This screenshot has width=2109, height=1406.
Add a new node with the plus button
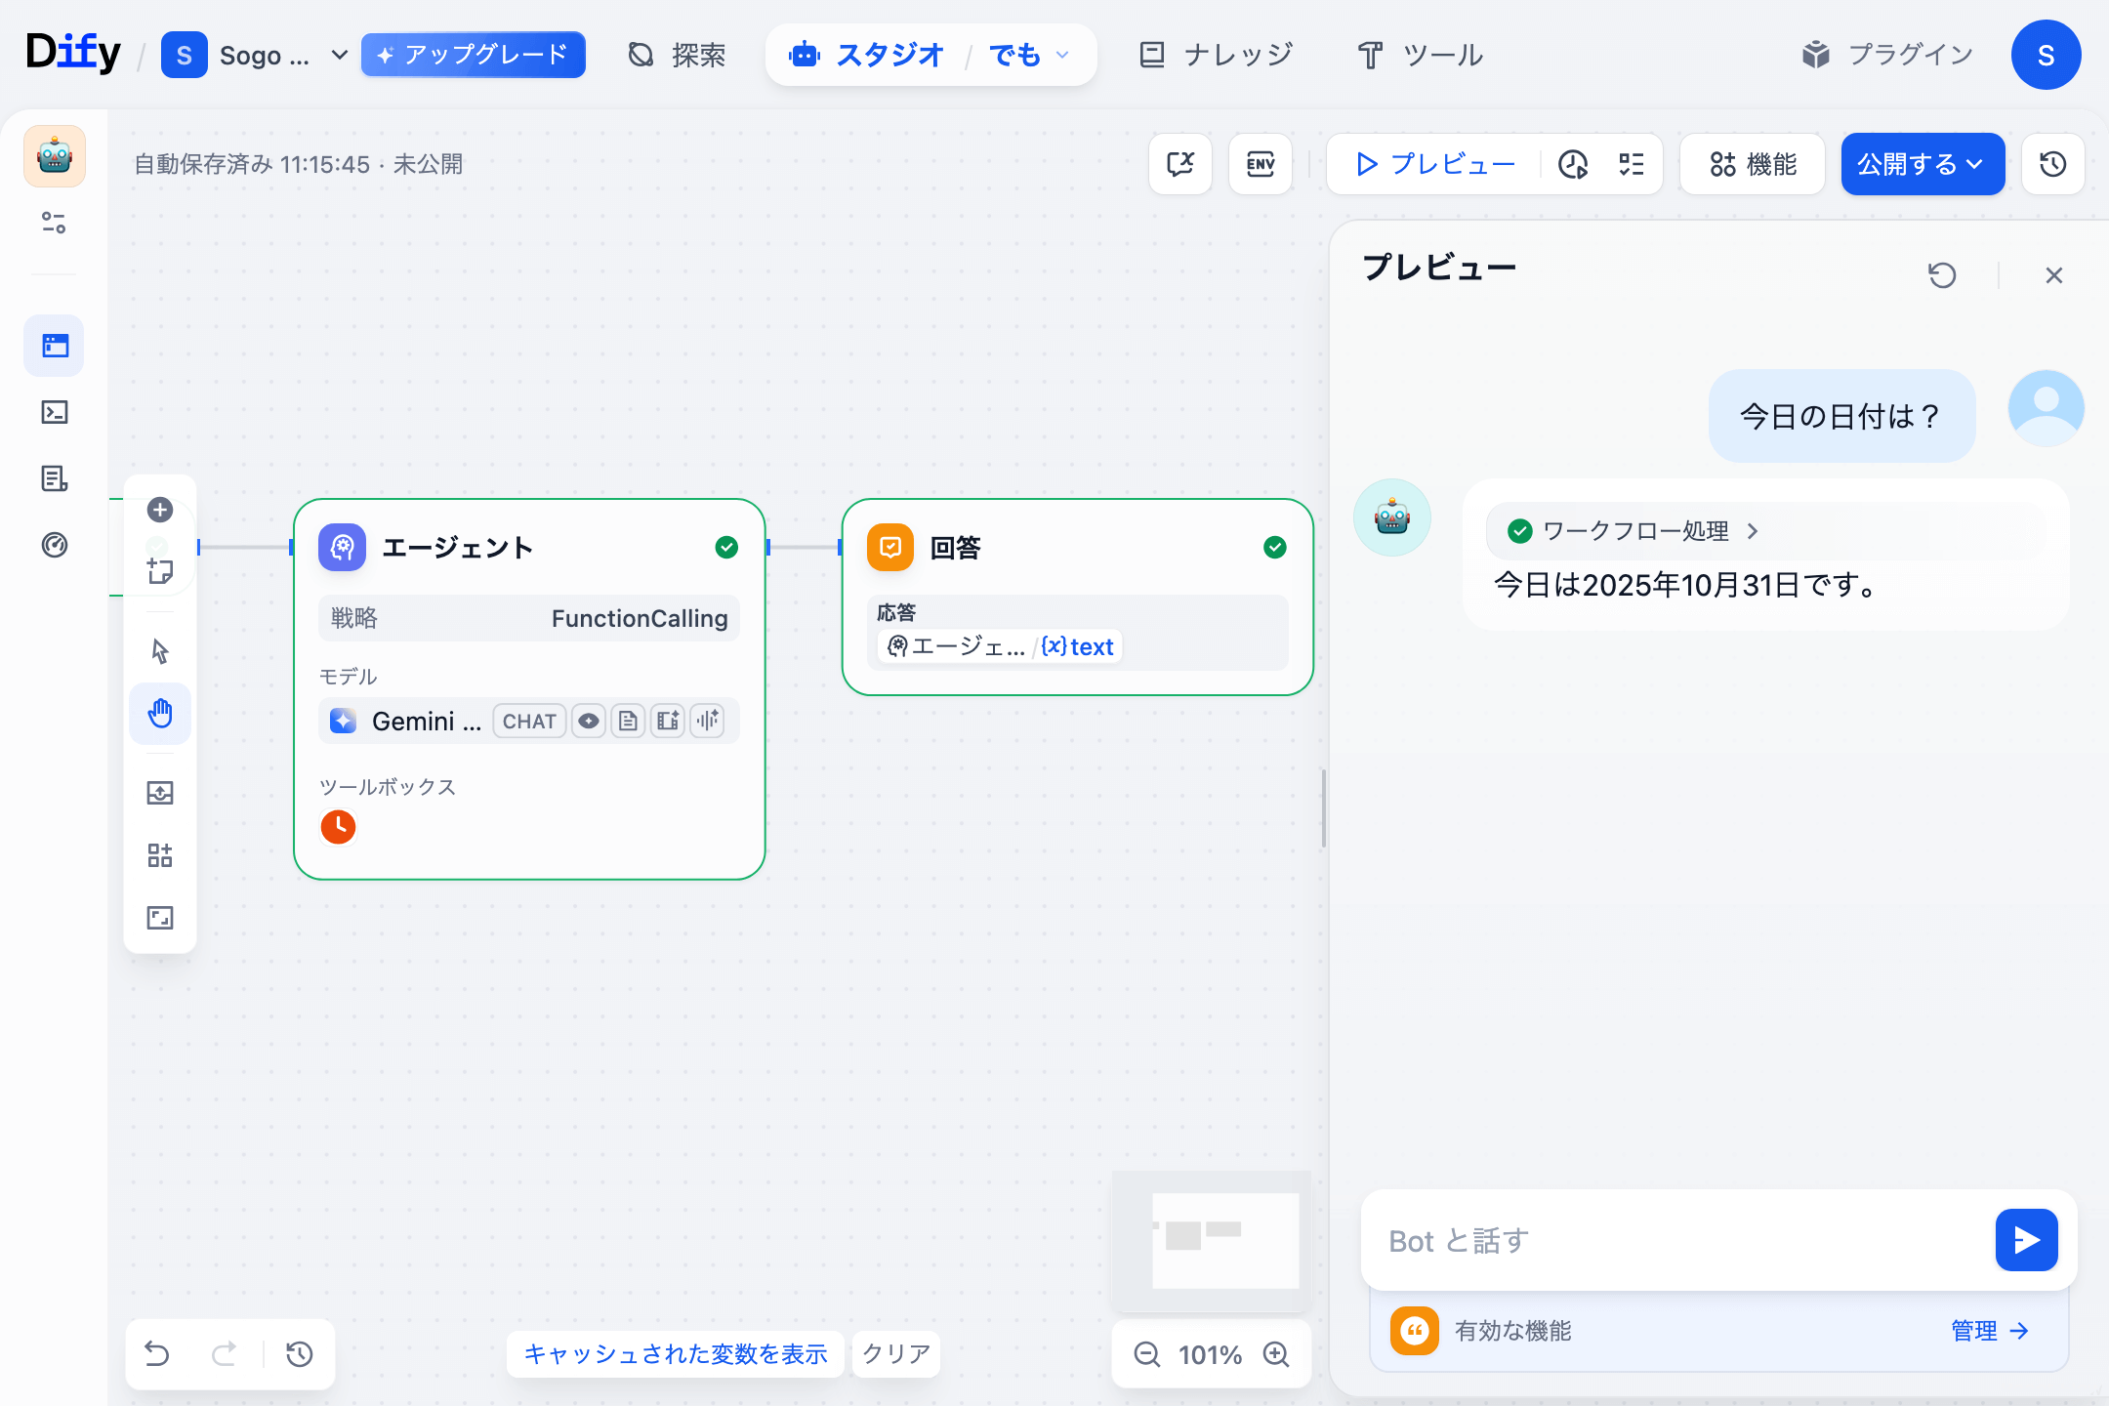tap(160, 509)
